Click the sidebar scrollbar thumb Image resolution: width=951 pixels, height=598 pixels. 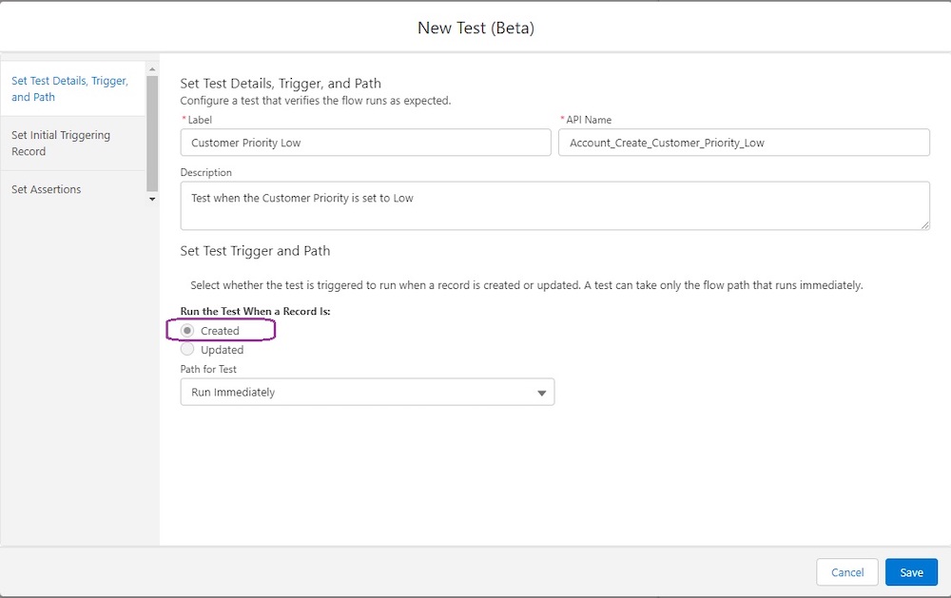click(152, 133)
